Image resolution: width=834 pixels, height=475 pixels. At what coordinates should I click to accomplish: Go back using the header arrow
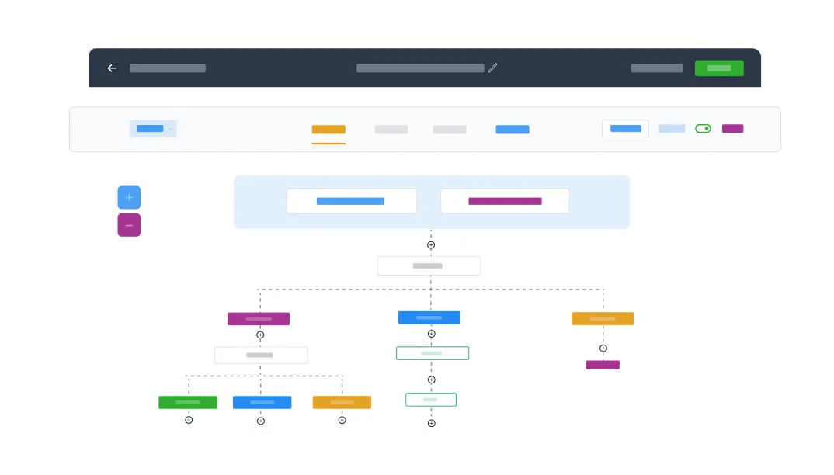point(112,68)
